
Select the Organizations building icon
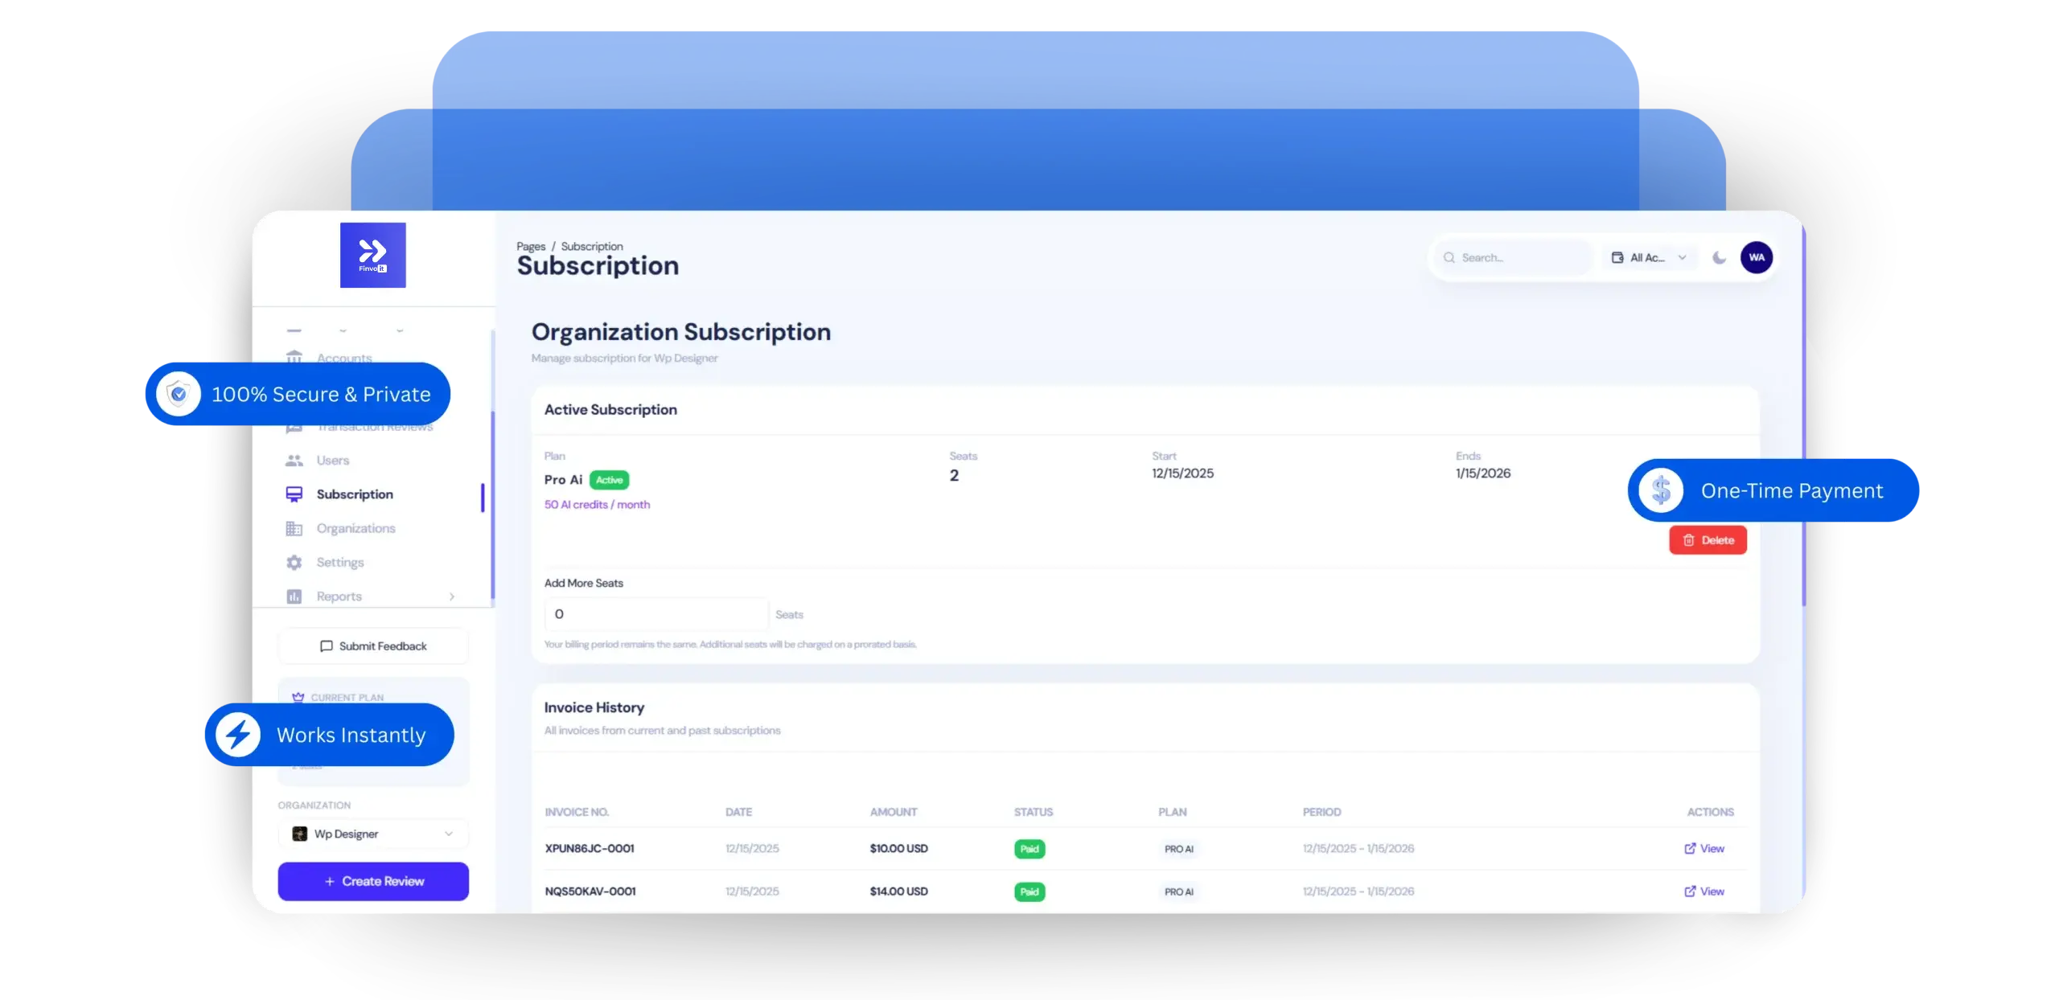(294, 528)
